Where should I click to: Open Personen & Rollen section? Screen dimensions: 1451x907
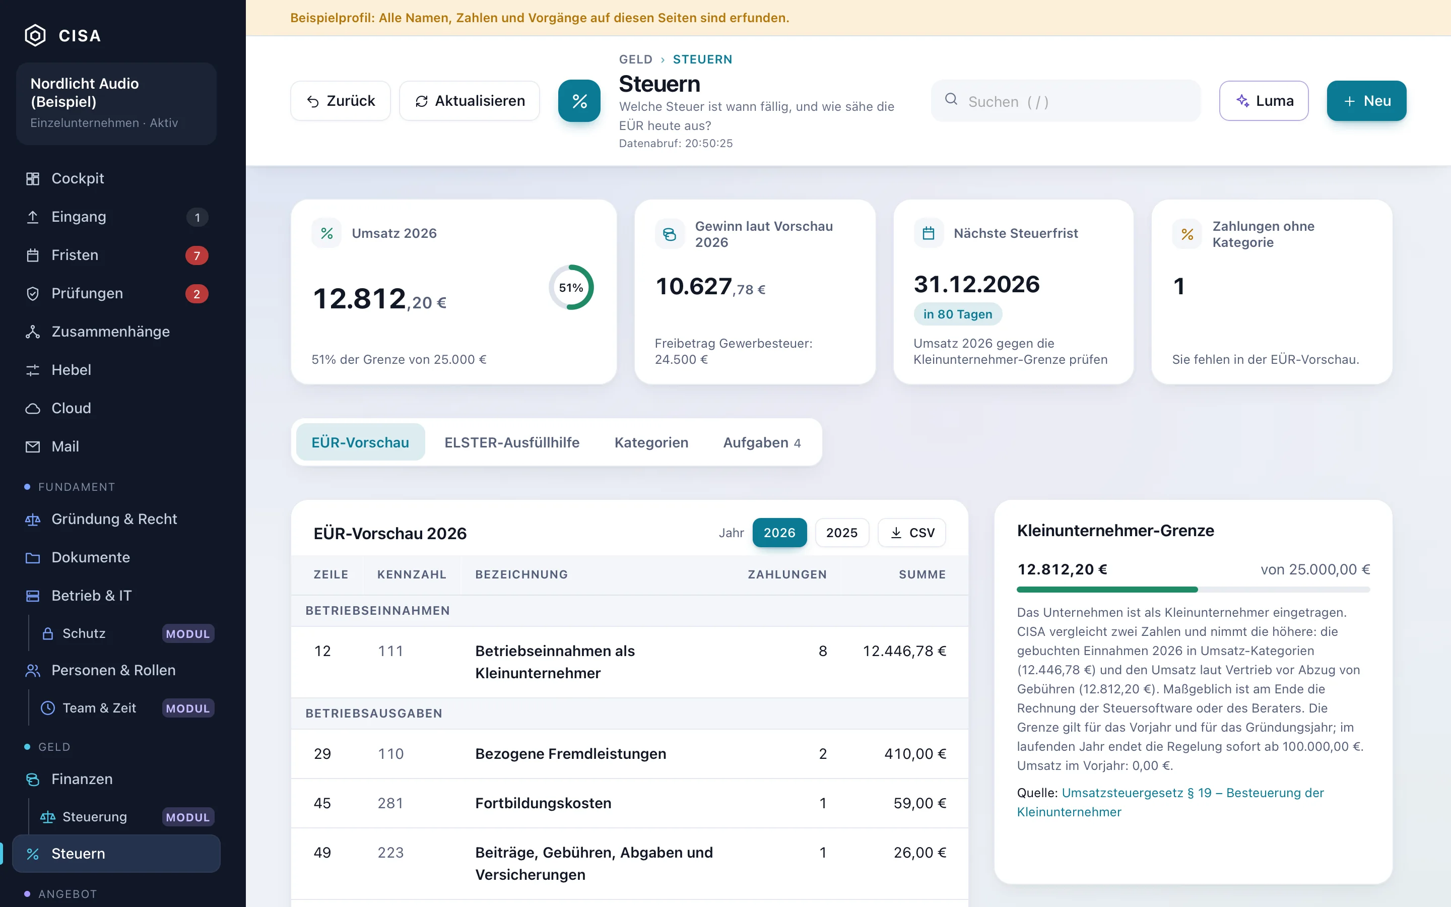click(116, 670)
